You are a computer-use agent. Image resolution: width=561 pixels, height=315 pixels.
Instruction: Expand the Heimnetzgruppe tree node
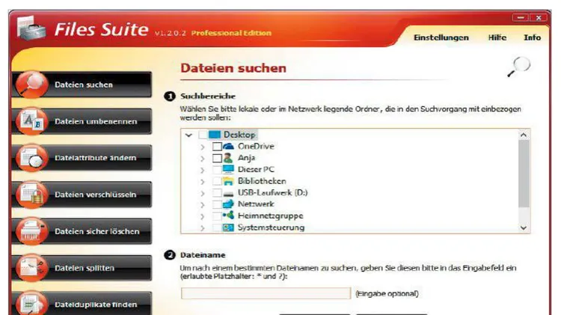[x=203, y=216]
